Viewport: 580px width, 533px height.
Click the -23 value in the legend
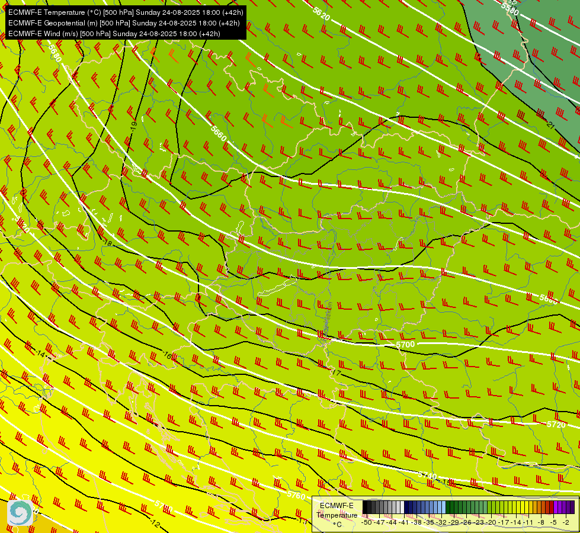[479, 522]
